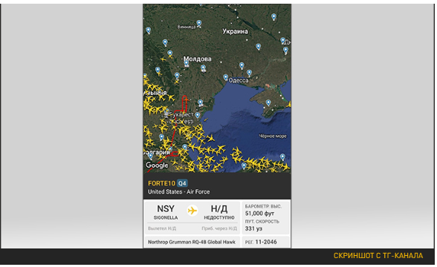The width and height of the screenshot is (437, 267).
Task: Select the airport pin near Винница
Action: point(198,24)
